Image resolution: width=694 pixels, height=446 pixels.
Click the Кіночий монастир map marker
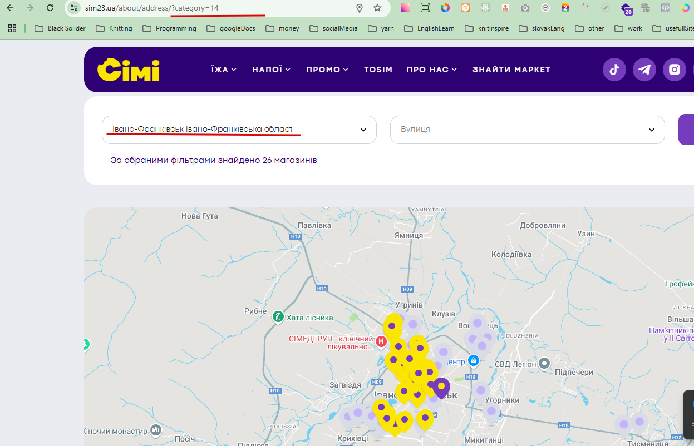coord(156,430)
